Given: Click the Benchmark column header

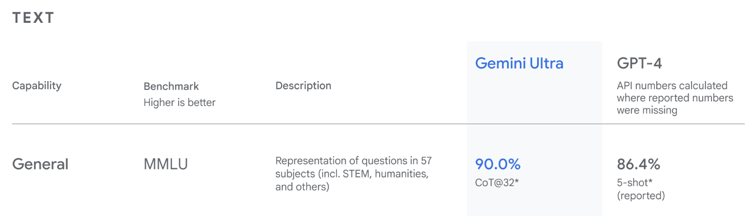Looking at the screenshot, I should coord(171,86).
